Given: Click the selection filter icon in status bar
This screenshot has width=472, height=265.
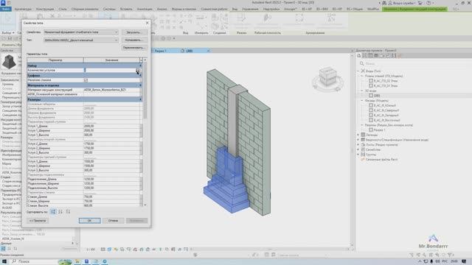Looking at the screenshot, I should coord(451,255).
